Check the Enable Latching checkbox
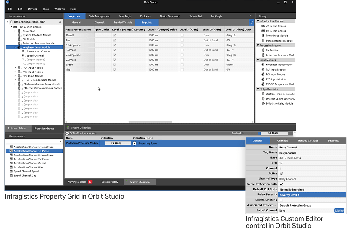Image resolution: width=352 pixels, height=234 pixels. [281, 200]
